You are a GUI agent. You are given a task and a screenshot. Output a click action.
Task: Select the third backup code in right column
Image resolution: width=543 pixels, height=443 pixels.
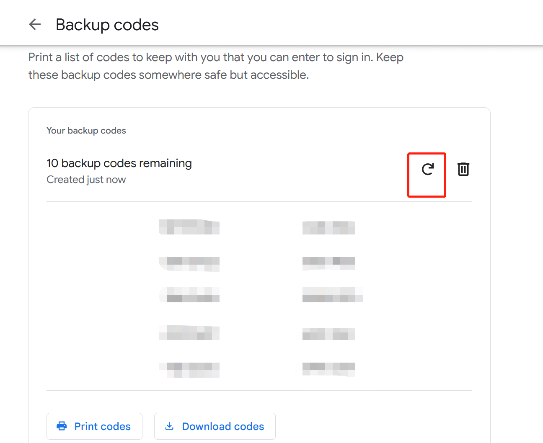click(332, 295)
